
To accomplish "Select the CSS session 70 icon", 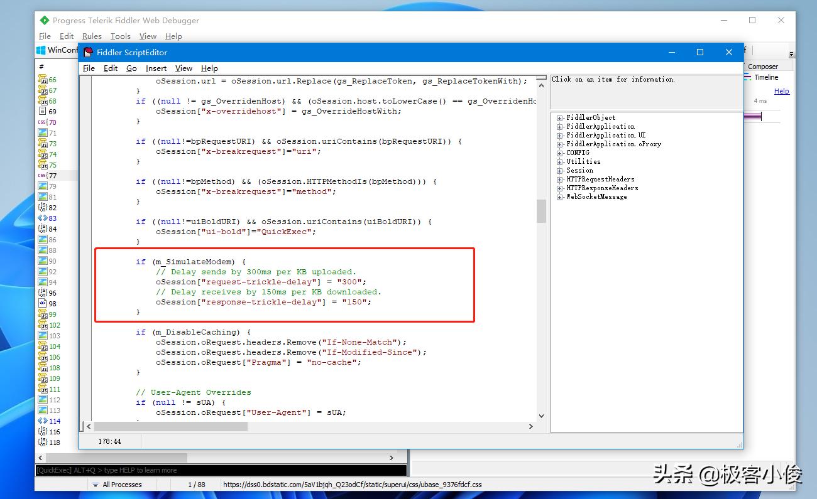I will coord(42,122).
